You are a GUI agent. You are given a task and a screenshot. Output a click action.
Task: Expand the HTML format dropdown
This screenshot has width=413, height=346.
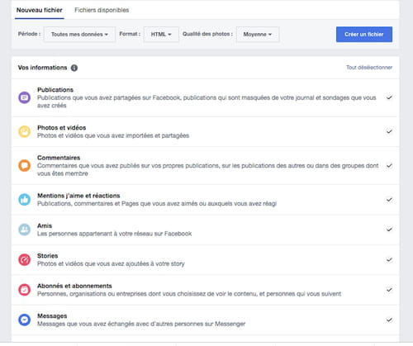tap(161, 35)
